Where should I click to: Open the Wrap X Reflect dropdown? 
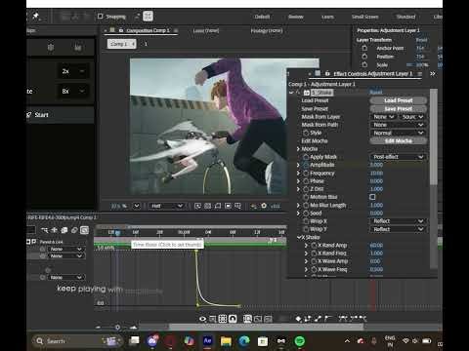coord(398,221)
